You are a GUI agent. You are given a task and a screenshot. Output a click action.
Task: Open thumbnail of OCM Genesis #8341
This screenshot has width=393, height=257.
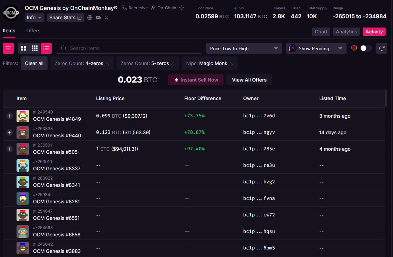(23, 182)
